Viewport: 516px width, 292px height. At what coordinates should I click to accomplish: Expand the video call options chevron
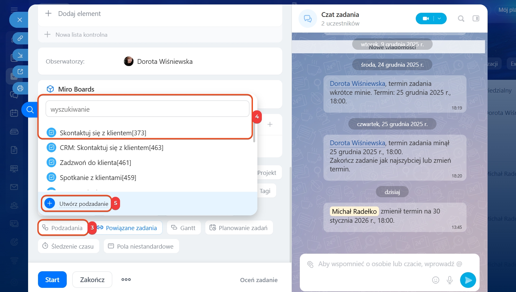[440, 19]
